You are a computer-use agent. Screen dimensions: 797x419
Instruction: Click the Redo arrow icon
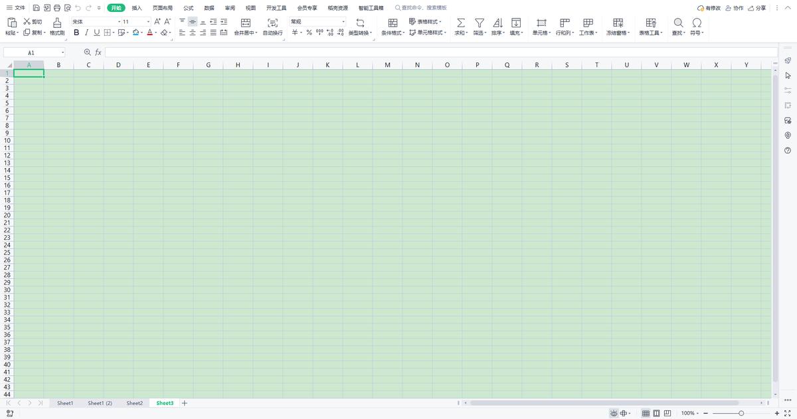tap(88, 8)
